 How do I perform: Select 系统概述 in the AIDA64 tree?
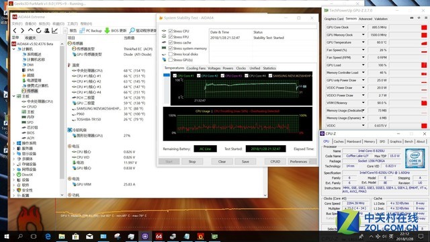pyautogui.click(x=32, y=54)
